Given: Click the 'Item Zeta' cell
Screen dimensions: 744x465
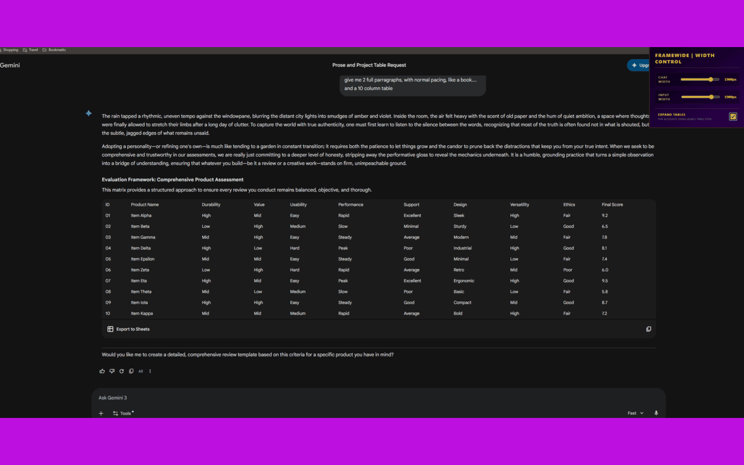Looking at the screenshot, I should click(x=140, y=270).
